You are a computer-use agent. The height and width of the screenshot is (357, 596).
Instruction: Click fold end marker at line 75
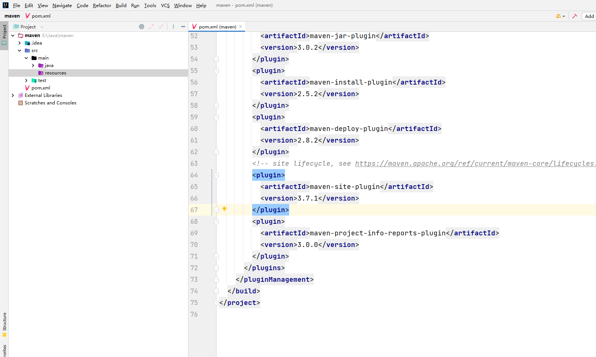point(216,303)
